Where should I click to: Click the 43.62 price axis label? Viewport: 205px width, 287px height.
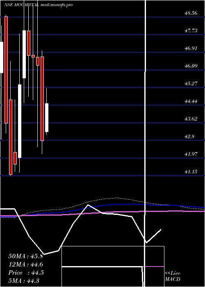[x=191, y=119]
